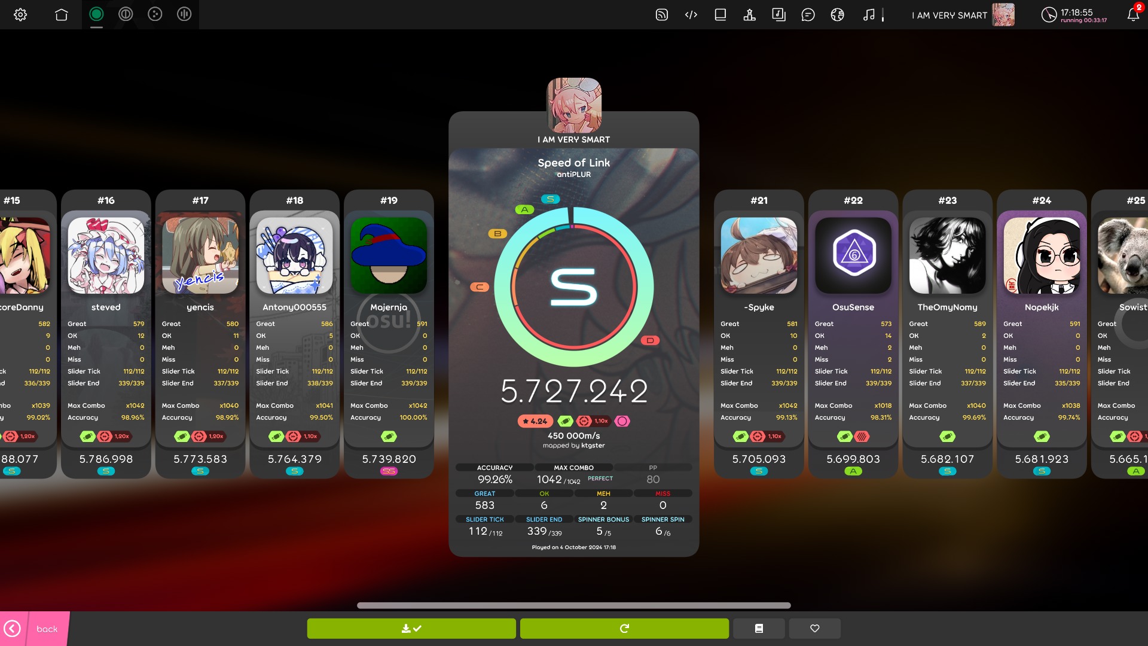The height and width of the screenshot is (646, 1148).
Task: Open the wiki book icon
Action: (x=720, y=15)
